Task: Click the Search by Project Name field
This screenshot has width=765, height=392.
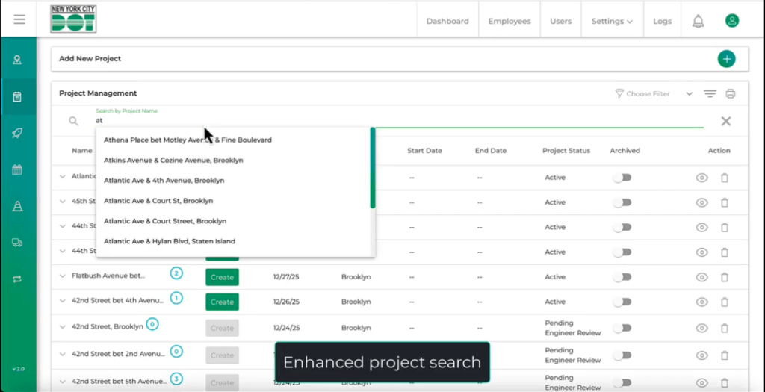Action: tap(396, 120)
